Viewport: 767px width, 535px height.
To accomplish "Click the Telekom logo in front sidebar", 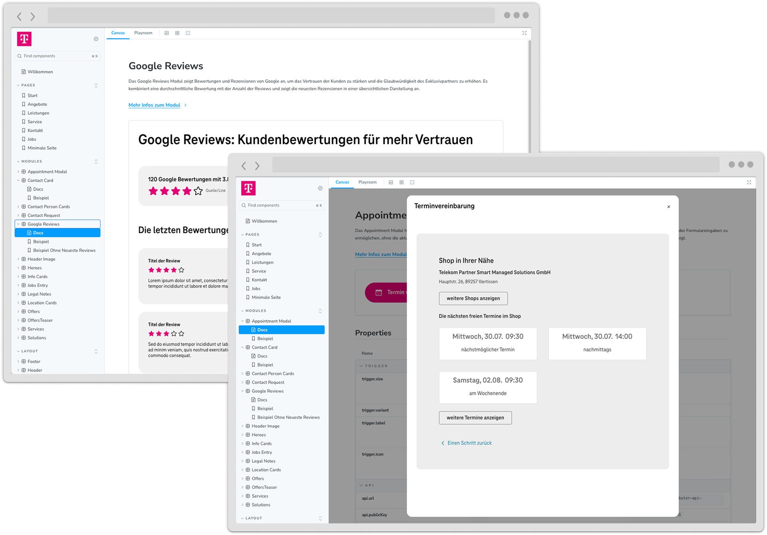I will [248, 188].
